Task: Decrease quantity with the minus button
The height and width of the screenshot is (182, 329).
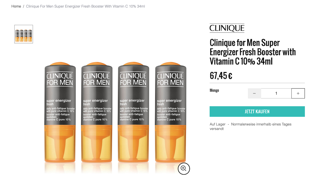Action: [x=254, y=93]
